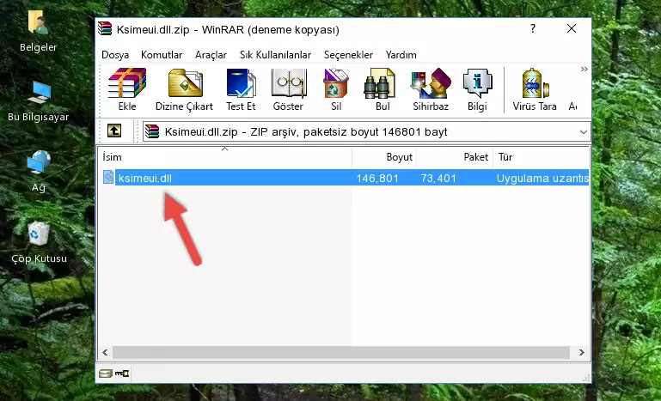Click the ksimeui.dll file icon
Screen dimensions: 661x401
coord(108,178)
